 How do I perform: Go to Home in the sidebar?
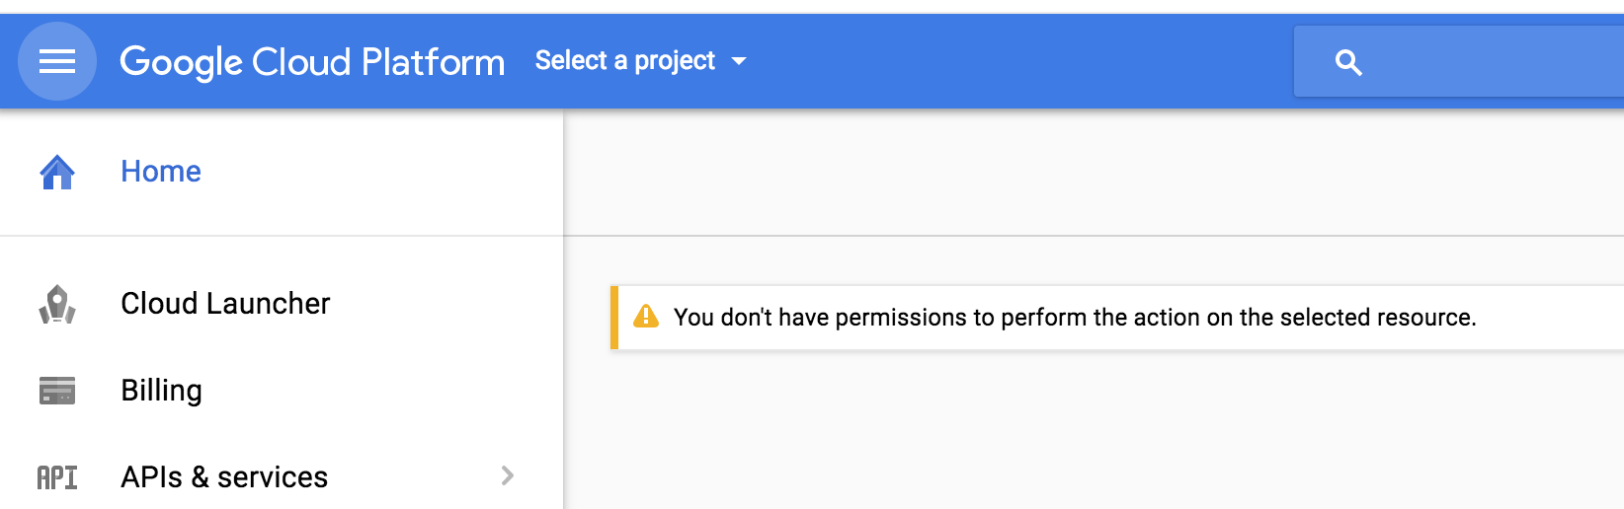[161, 172]
